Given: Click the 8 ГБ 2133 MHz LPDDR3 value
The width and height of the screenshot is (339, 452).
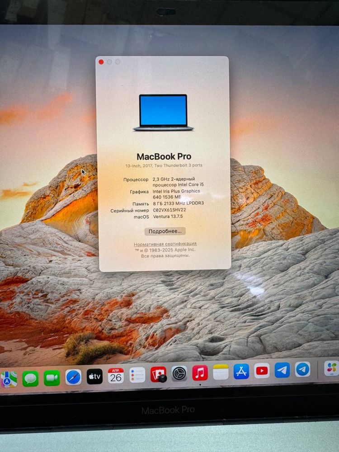Looking at the screenshot, I should coord(178,203).
